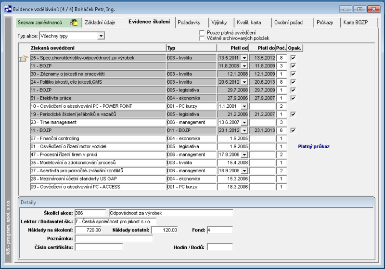Toggle Opak. checkbox for Záznamy o jakosti row

click(293, 74)
